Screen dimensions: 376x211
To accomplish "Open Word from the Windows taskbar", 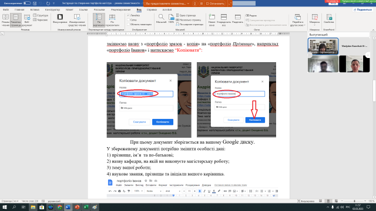I will tap(68, 207).
